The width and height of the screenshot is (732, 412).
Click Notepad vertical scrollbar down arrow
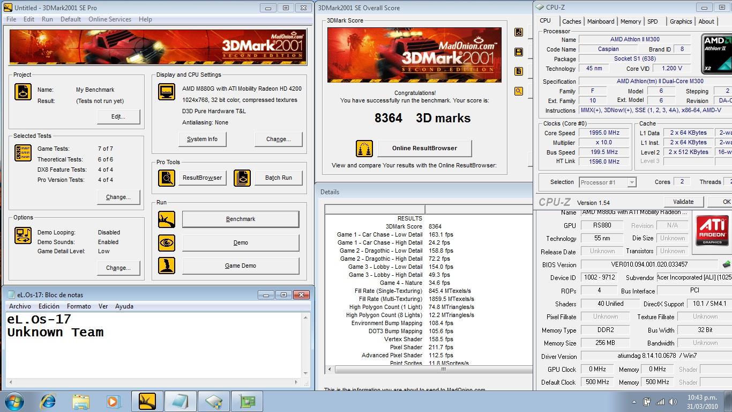[x=305, y=373]
